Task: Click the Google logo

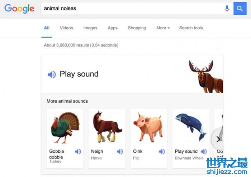Action: tap(19, 9)
